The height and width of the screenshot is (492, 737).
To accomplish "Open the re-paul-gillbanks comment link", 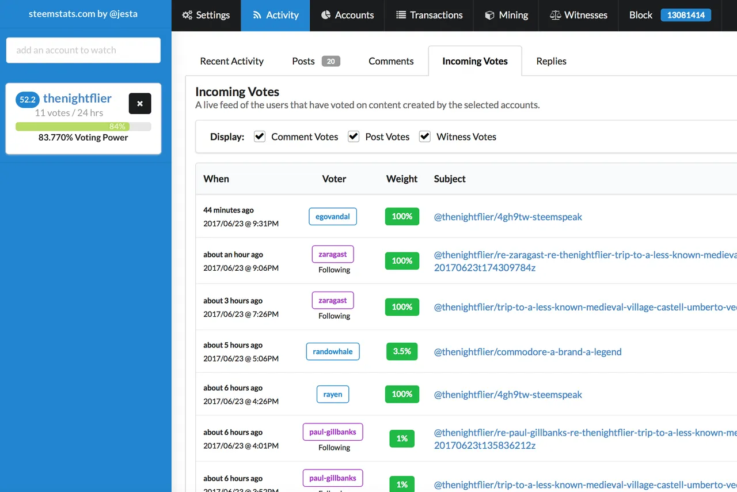I will (585, 438).
